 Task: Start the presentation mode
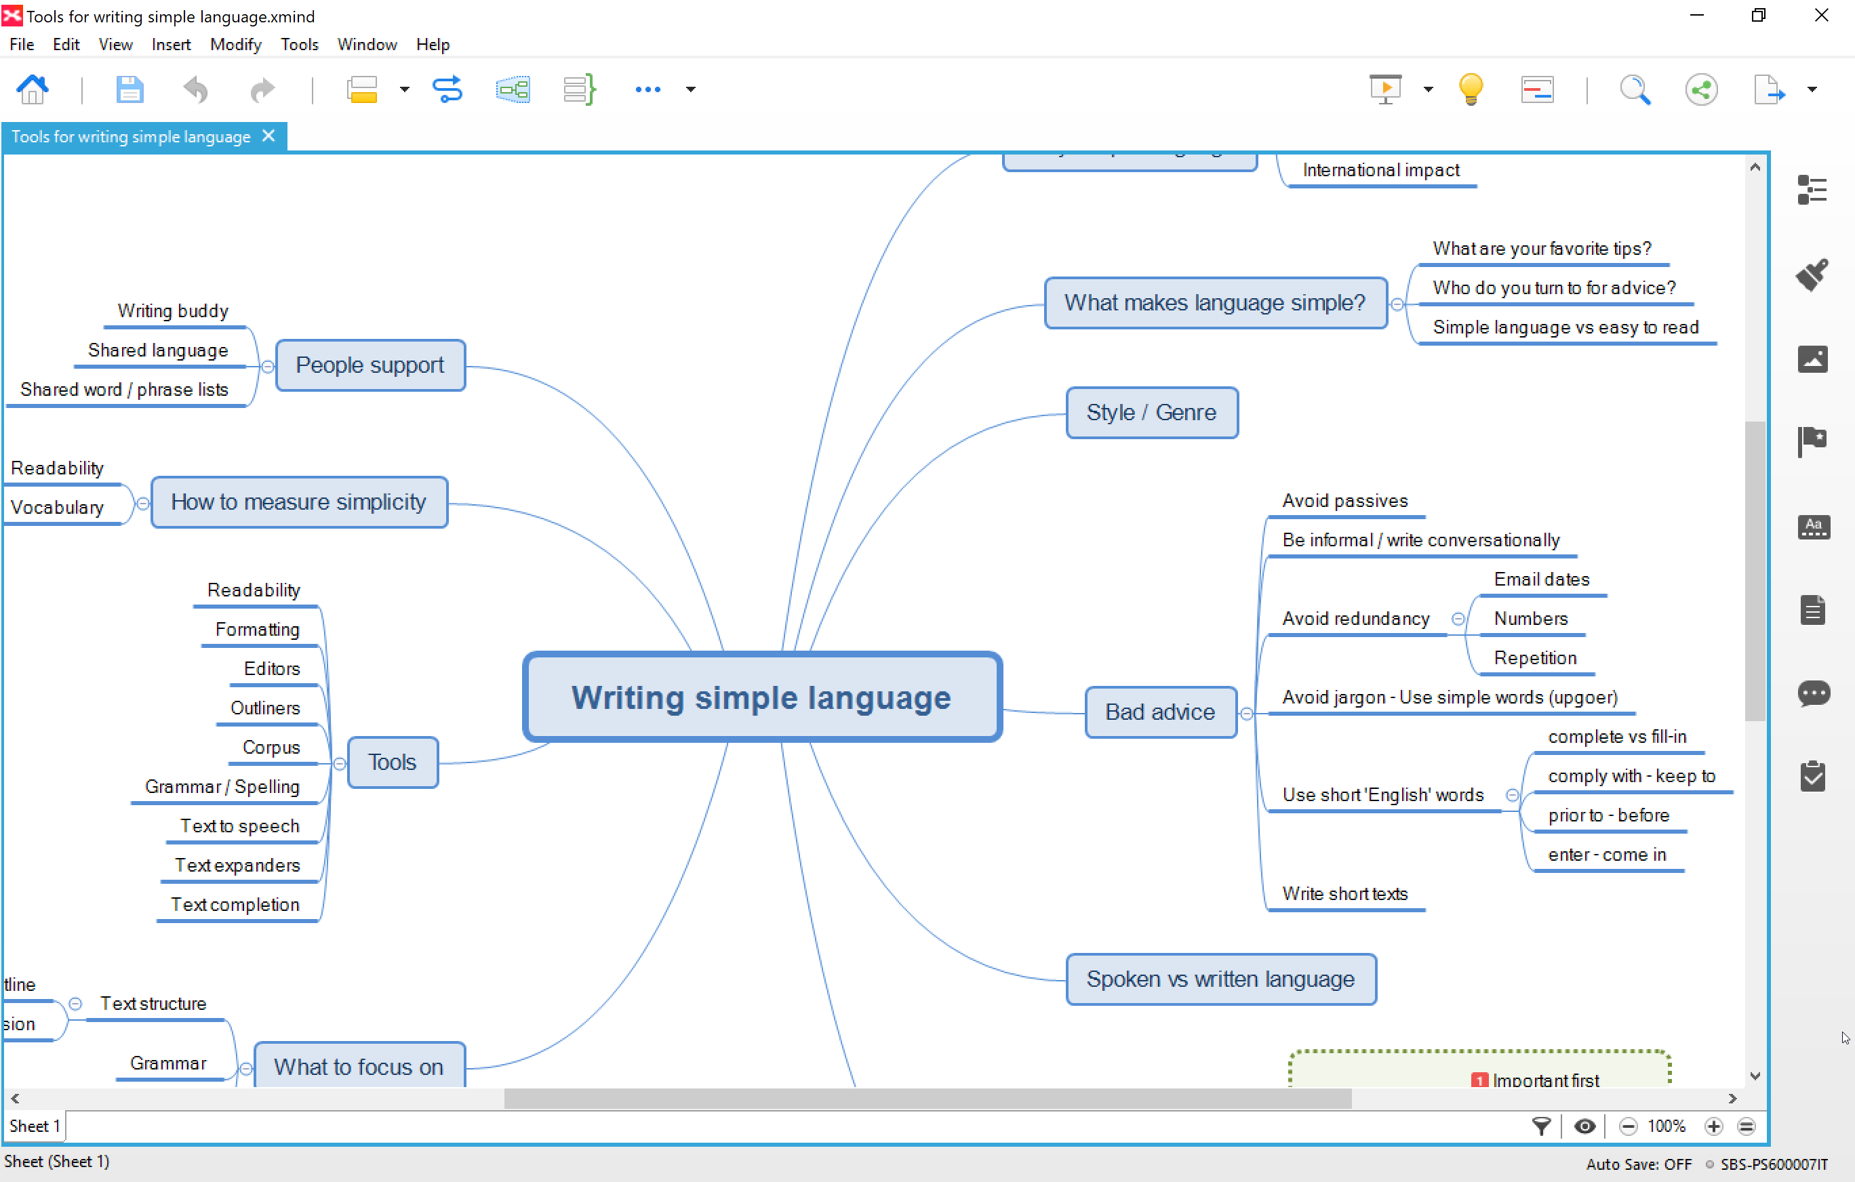point(1385,90)
